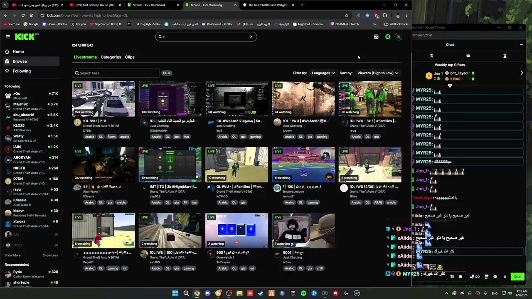Click the Search tags input field
532x299 pixels.
click(x=116, y=73)
